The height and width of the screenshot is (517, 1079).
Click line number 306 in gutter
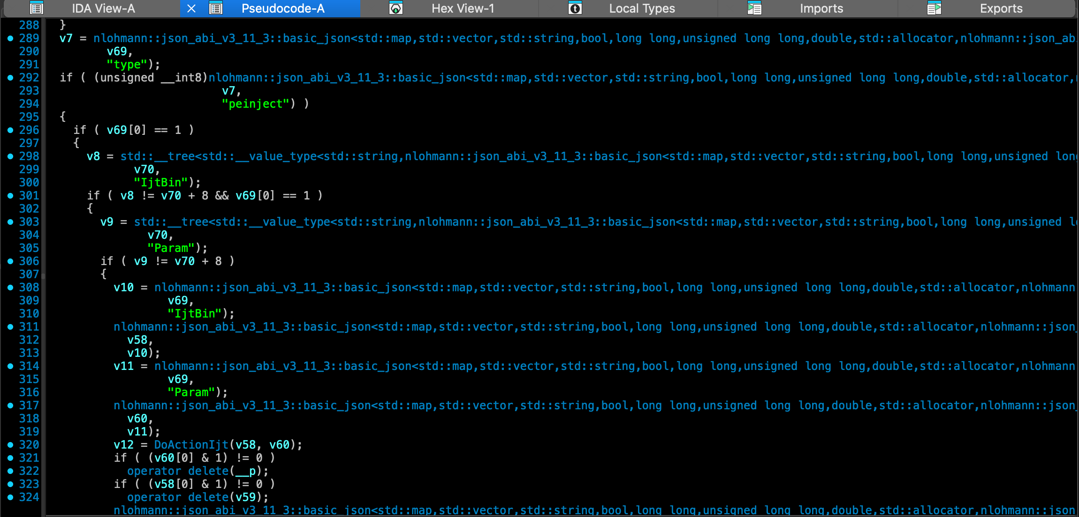click(29, 261)
